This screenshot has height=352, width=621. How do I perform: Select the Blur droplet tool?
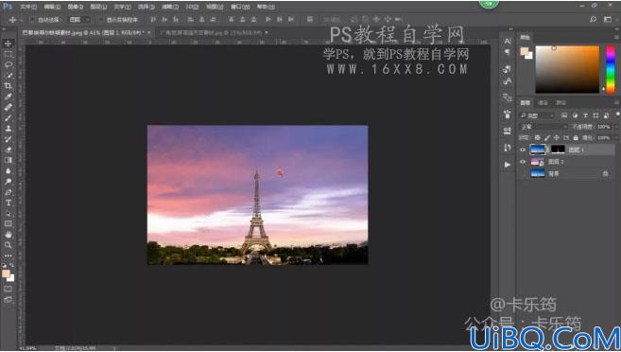pyautogui.click(x=8, y=171)
